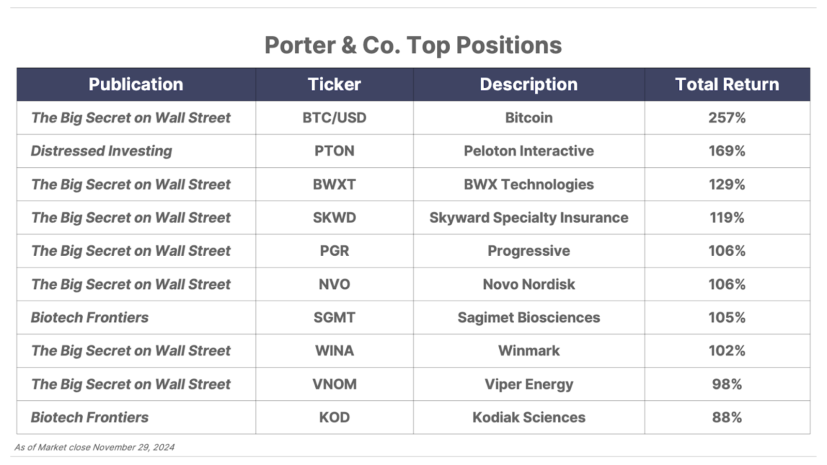This screenshot has height=465, width=827.
Task: Click the Ticker column header
Action: 334,84
